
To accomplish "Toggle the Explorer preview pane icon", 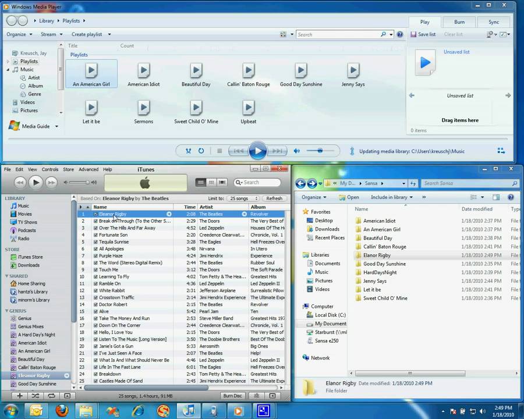I will coord(496,197).
